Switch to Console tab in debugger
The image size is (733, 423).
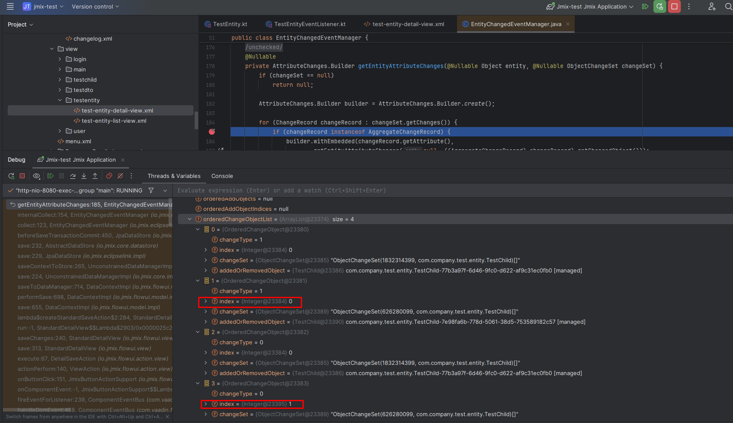click(x=222, y=176)
